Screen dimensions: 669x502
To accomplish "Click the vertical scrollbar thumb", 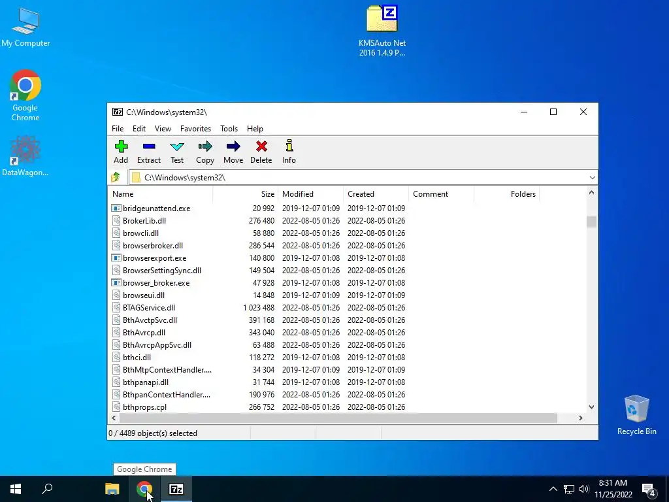I will click(591, 222).
